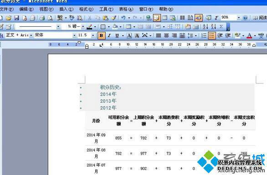Open the 工具(T) menu
The width and height of the screenshot is (267, 175).
click(x=106, y=9)
